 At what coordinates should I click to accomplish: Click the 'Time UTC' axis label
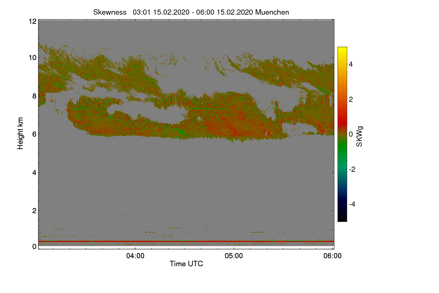click(x=186, y=263)
